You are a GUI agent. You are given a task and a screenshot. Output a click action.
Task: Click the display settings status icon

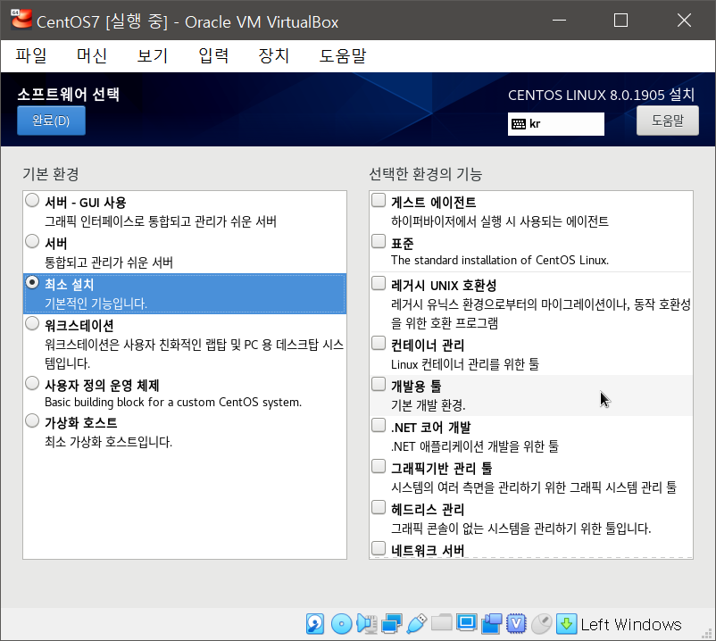(x=467, y=623)
